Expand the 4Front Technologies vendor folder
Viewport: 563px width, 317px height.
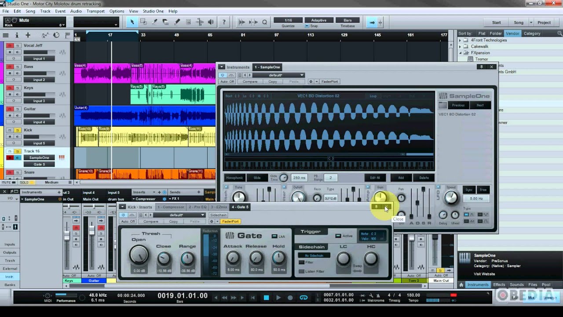[x=461, y=40]
